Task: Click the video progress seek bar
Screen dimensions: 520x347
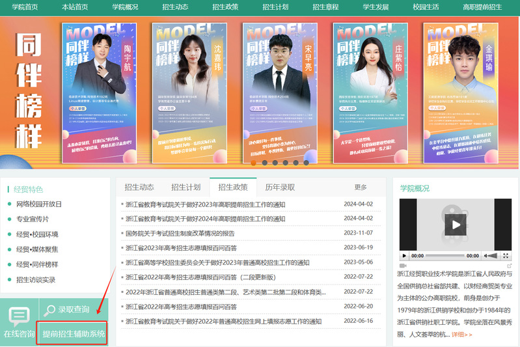Action: [x=446, y=256]
